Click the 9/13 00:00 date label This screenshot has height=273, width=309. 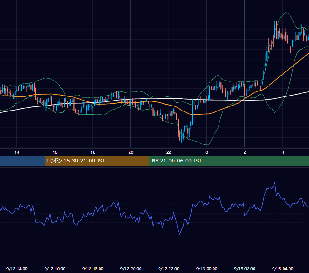[x=207, y=268]
